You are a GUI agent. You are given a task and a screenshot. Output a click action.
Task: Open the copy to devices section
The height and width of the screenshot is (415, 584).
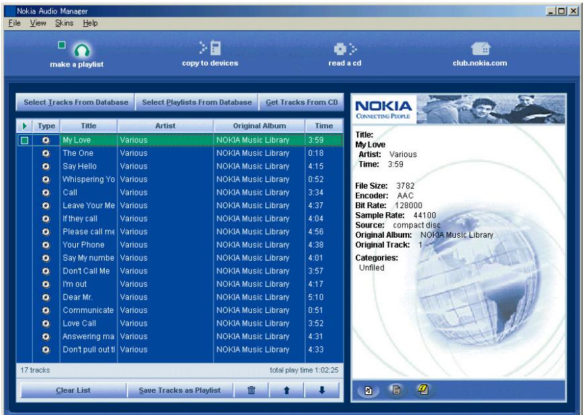coord(210,54)
